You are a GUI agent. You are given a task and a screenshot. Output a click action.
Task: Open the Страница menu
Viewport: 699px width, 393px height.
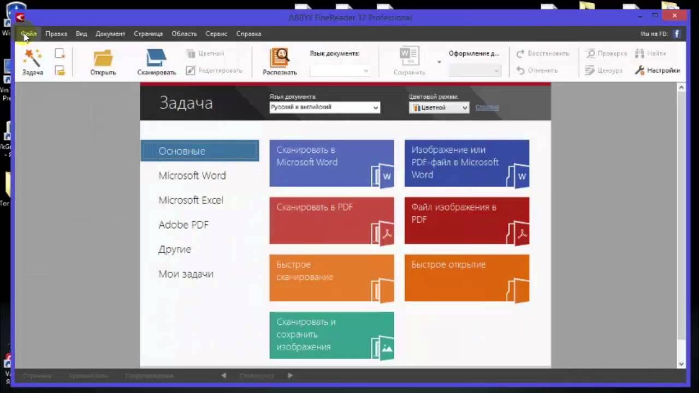(x=149, y=34)
